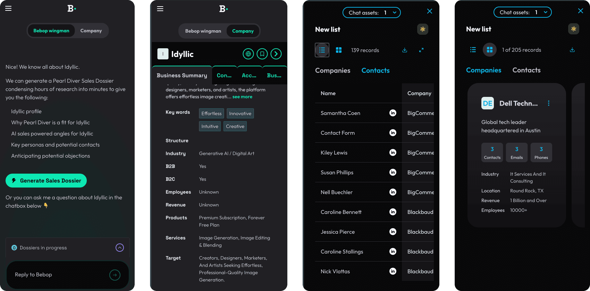Switch to grid view in 139 records panel
The image size is (590, 291).
click(339, 50)
